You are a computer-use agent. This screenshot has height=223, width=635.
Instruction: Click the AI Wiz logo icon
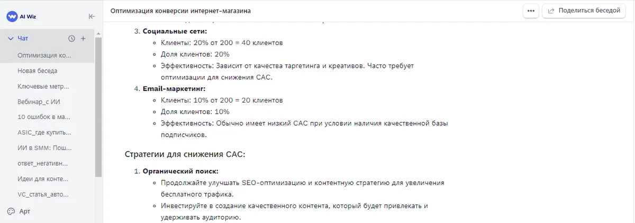(x=12, y=16)
